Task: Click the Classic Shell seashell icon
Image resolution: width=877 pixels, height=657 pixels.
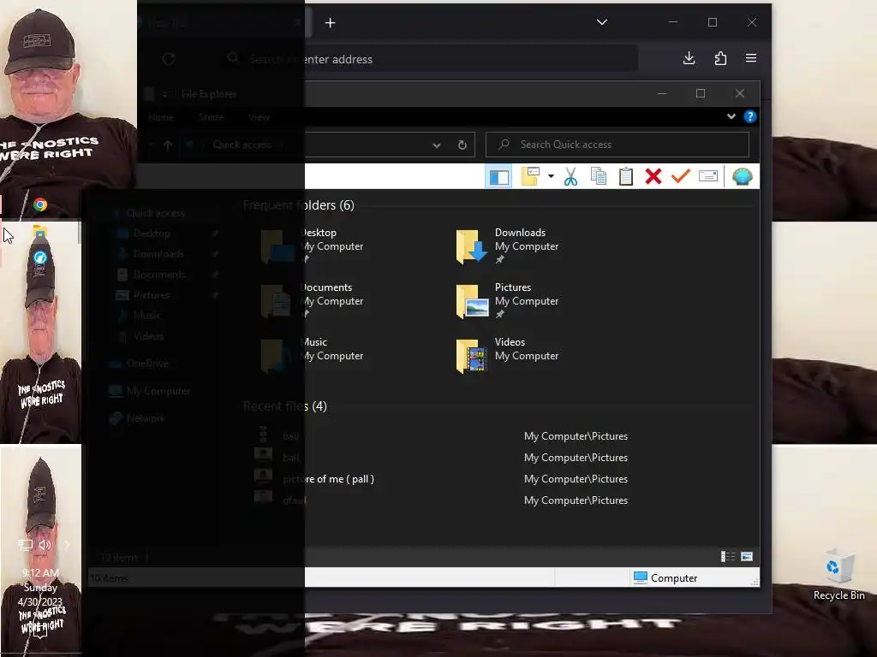Action: tap(743, 176)
